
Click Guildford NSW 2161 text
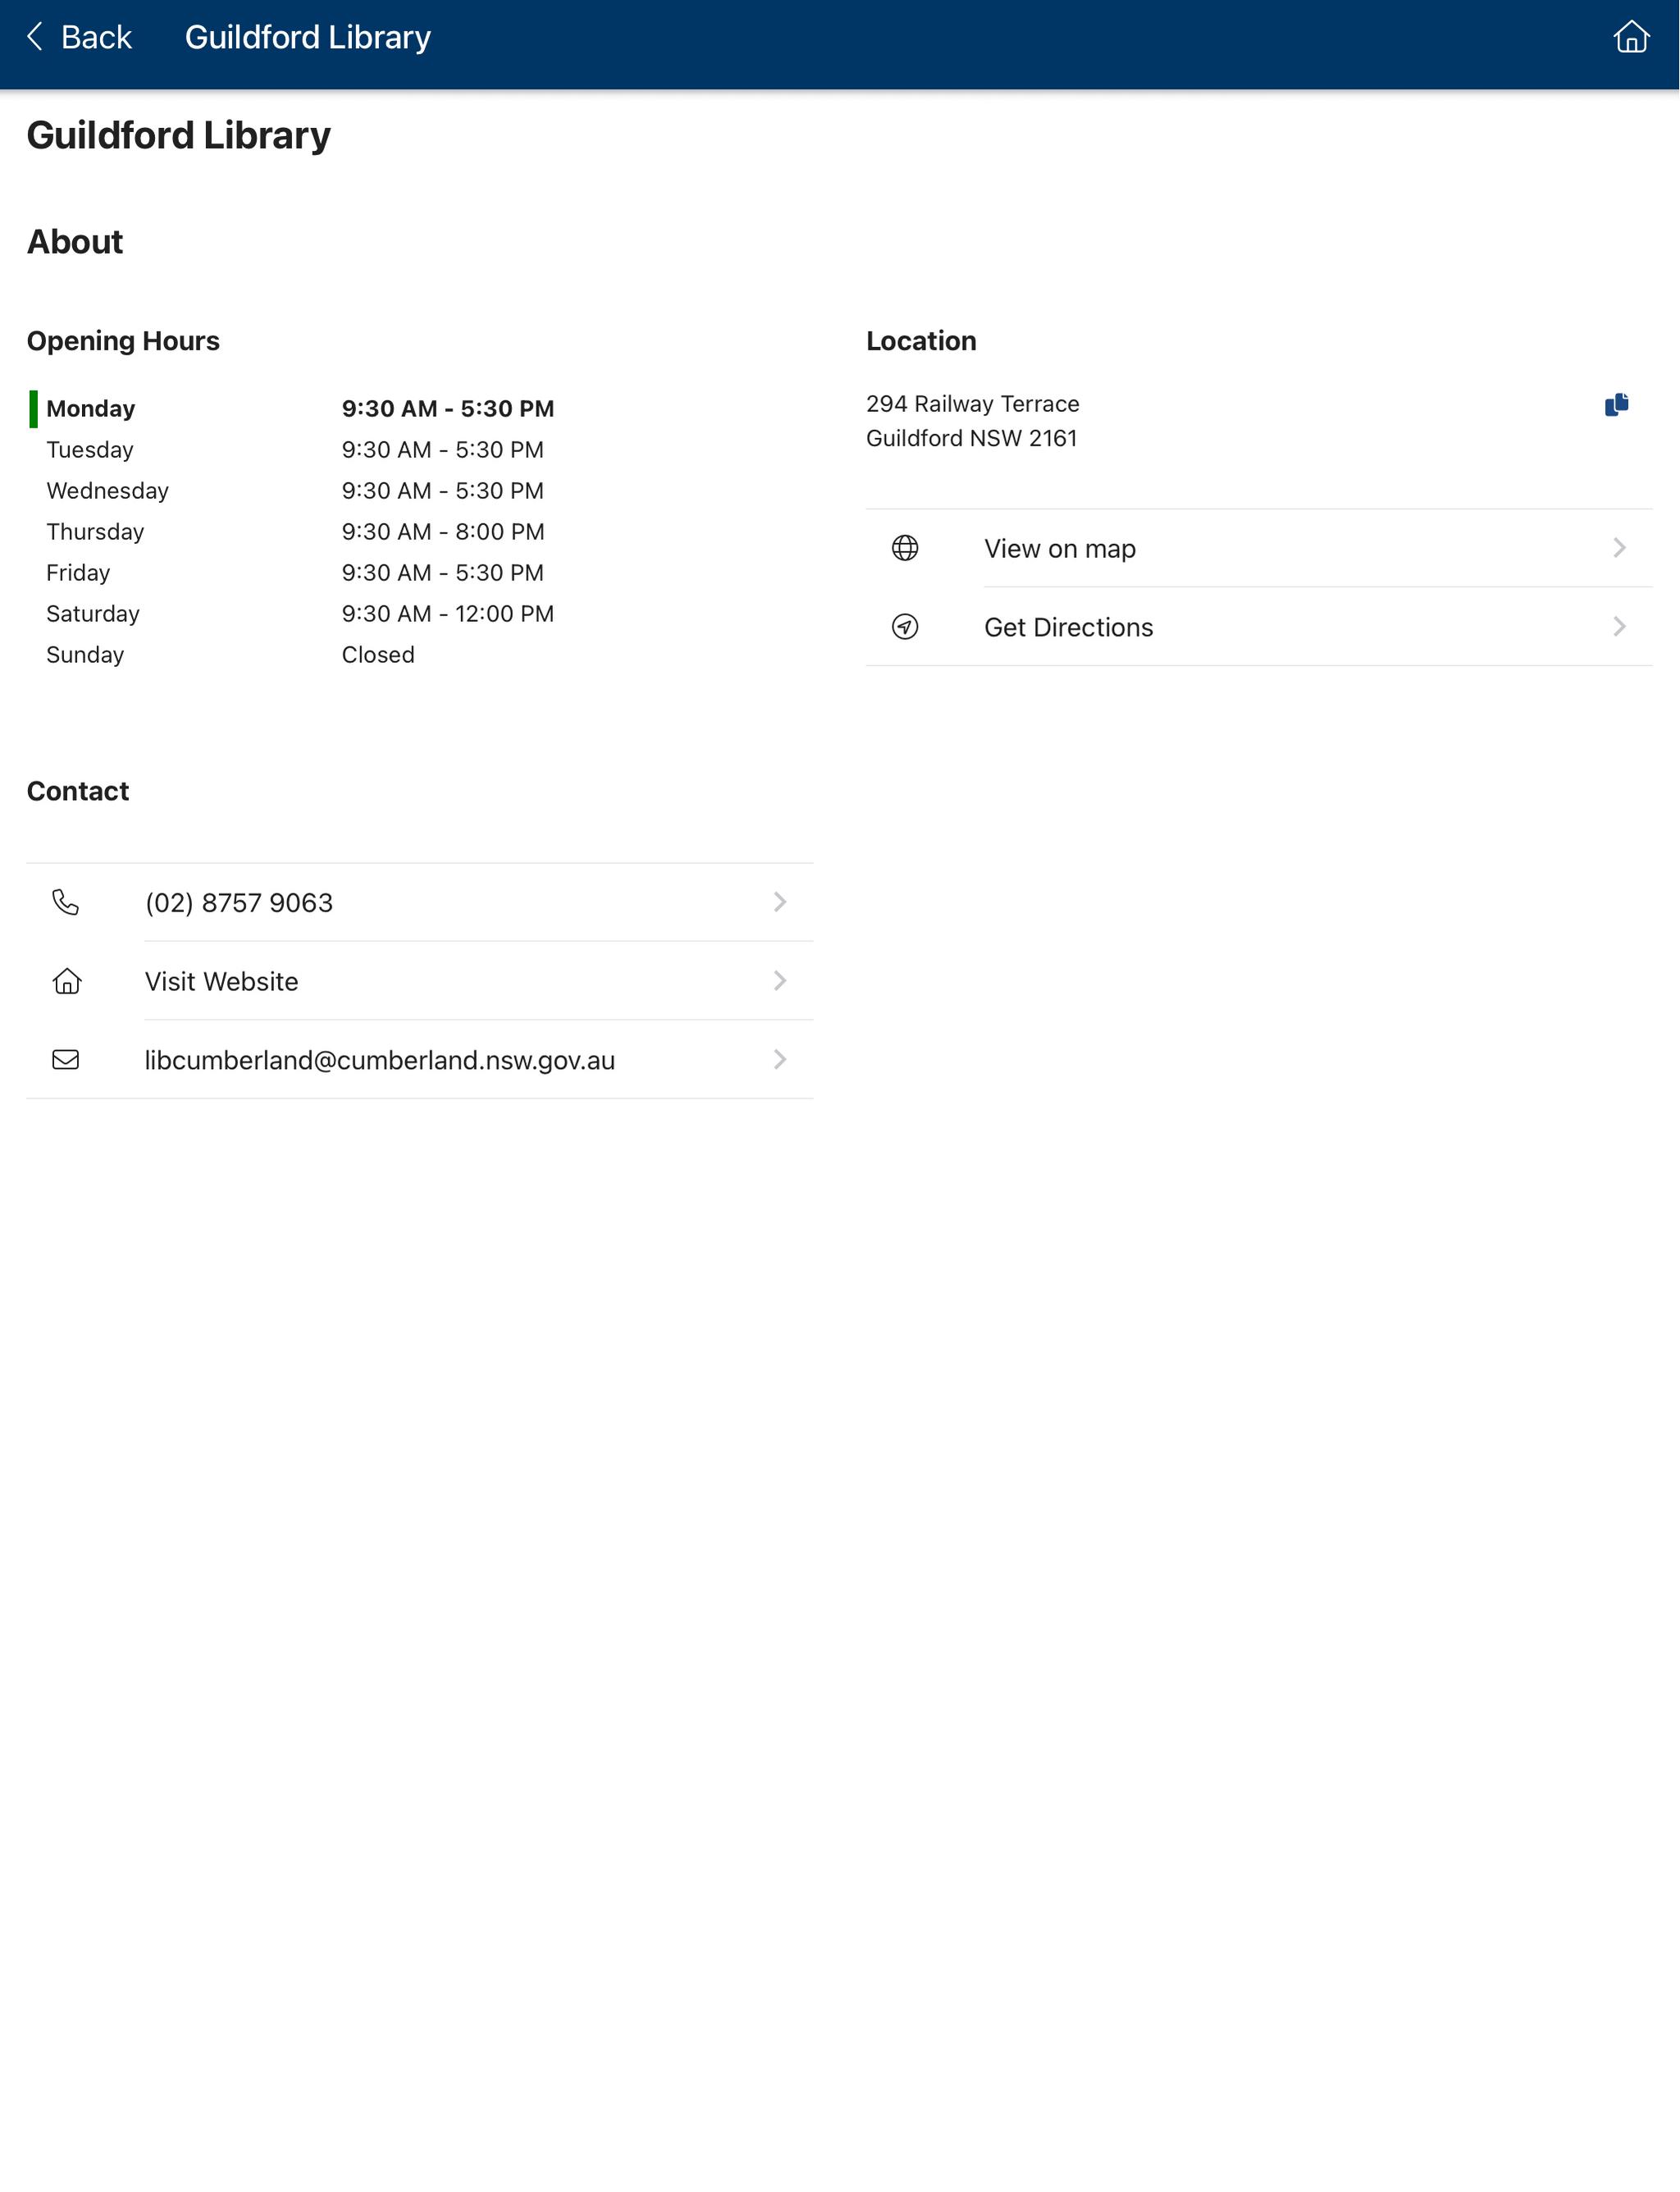click(x=971, y=438)
